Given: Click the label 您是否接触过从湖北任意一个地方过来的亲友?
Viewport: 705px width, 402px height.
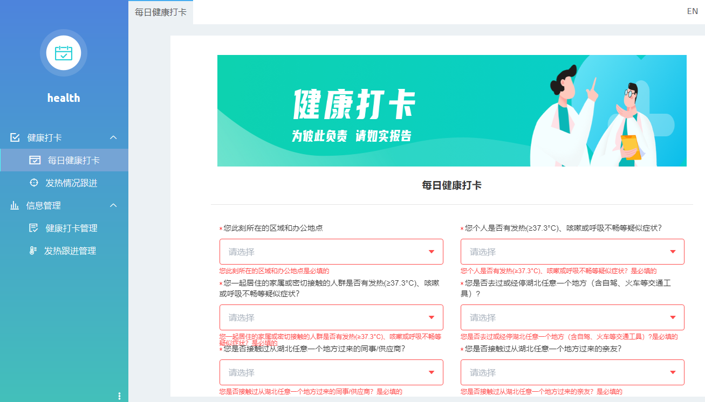Looking at the screenshot, I should click(543, 349).
